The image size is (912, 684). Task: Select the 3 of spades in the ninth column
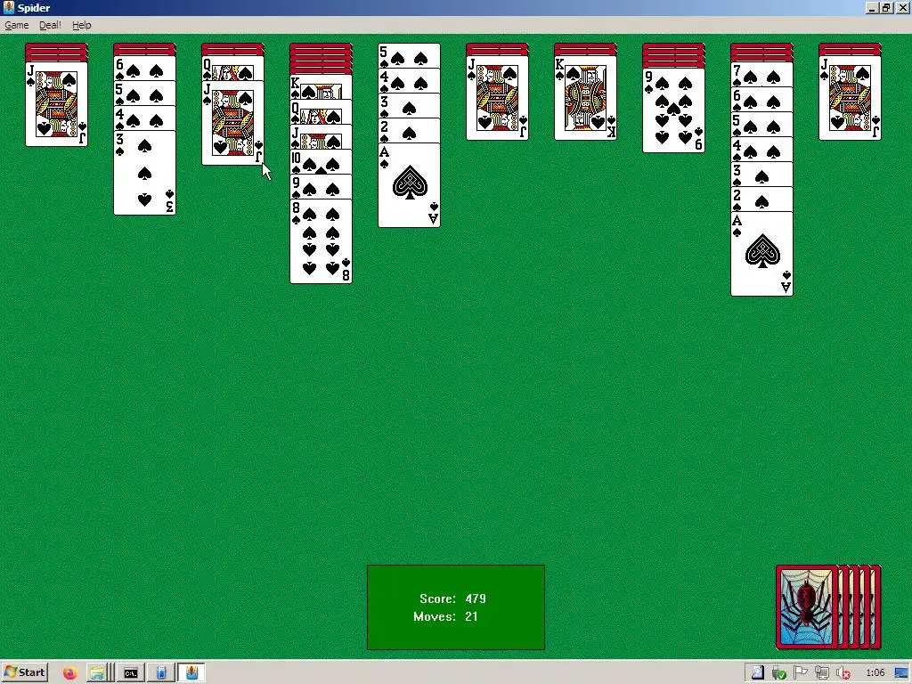(762, 175)
